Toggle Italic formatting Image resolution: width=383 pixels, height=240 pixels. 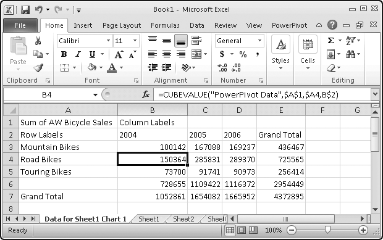78,54
